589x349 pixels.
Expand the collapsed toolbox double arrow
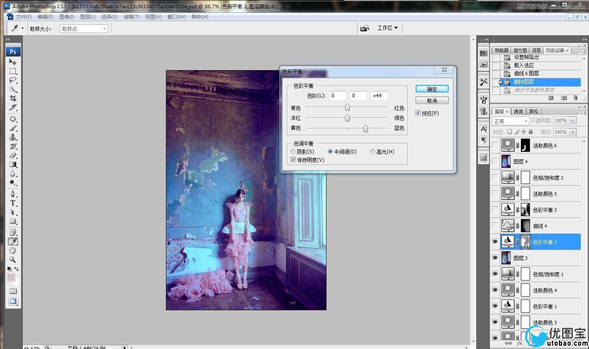click(x=8, y=40)
